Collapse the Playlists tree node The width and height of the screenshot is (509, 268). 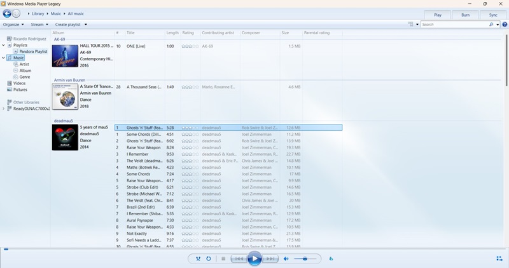(x=3, y=45)
